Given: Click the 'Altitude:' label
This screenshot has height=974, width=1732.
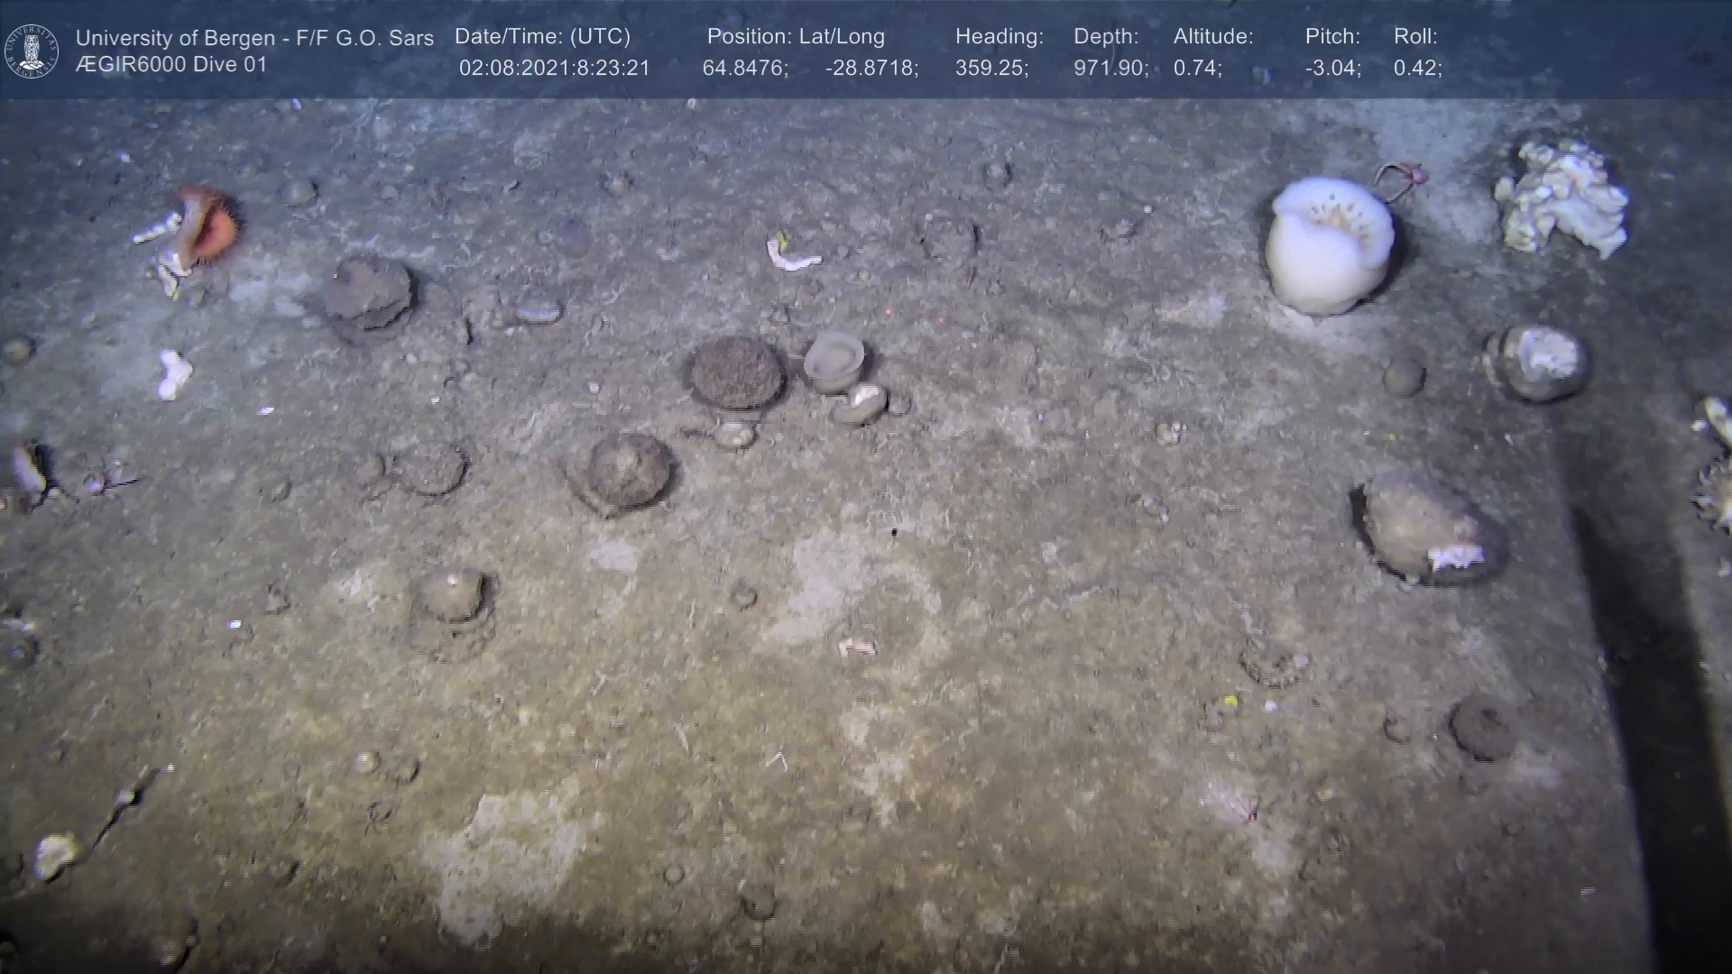Looking at the screenshot, I should pyautogui.click(x=1212, y=37).
